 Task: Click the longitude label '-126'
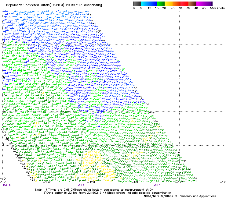click(x=135, y=182)
